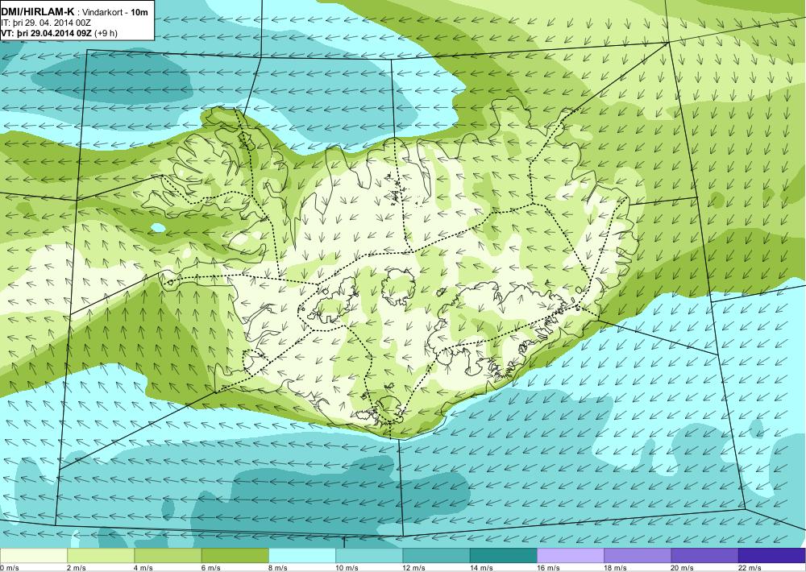Click the 'VT: þri 29.04.2014 09Z' valid time
Screen dimensions: 806x572
tap(46, 33)
